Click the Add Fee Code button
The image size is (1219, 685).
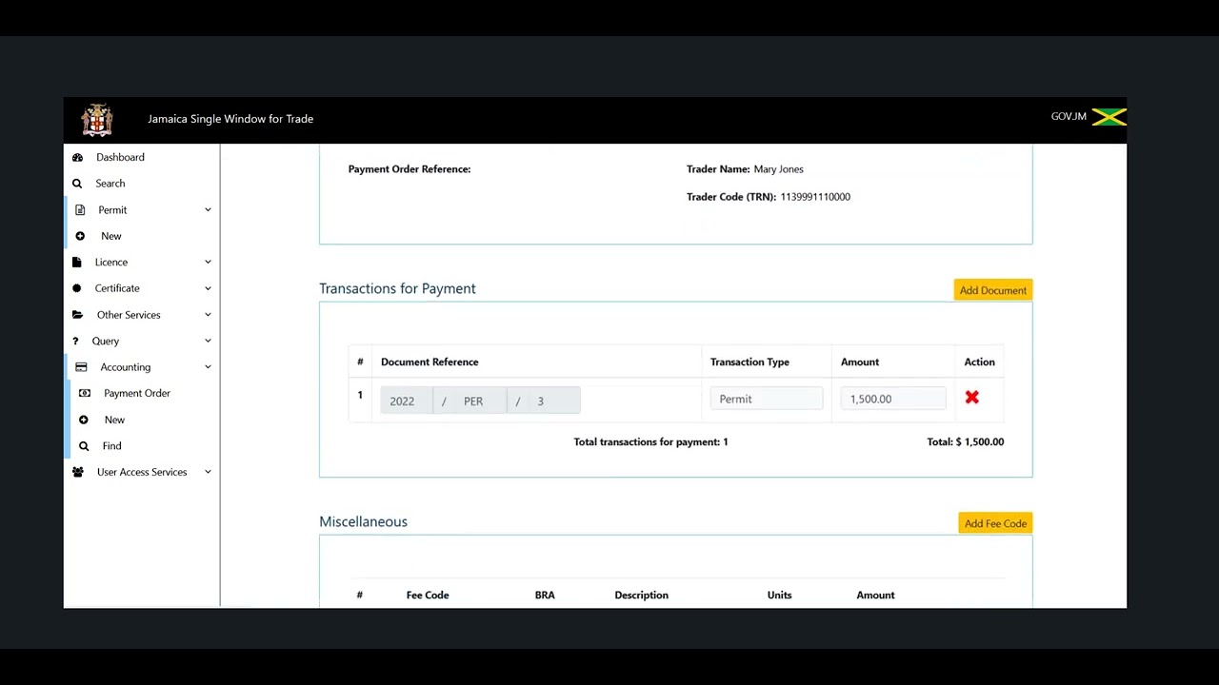point(995,523)
